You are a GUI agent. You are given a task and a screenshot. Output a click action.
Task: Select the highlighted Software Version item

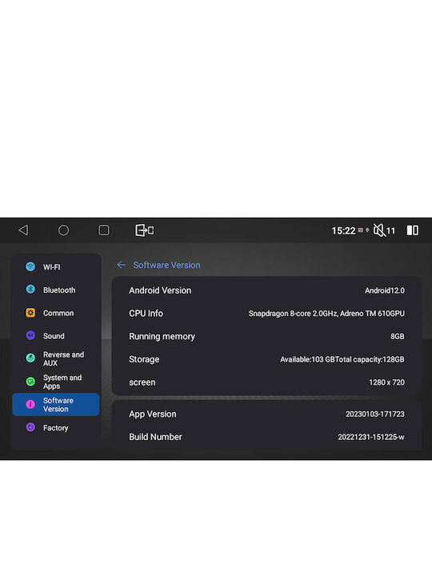pos(56,405)
